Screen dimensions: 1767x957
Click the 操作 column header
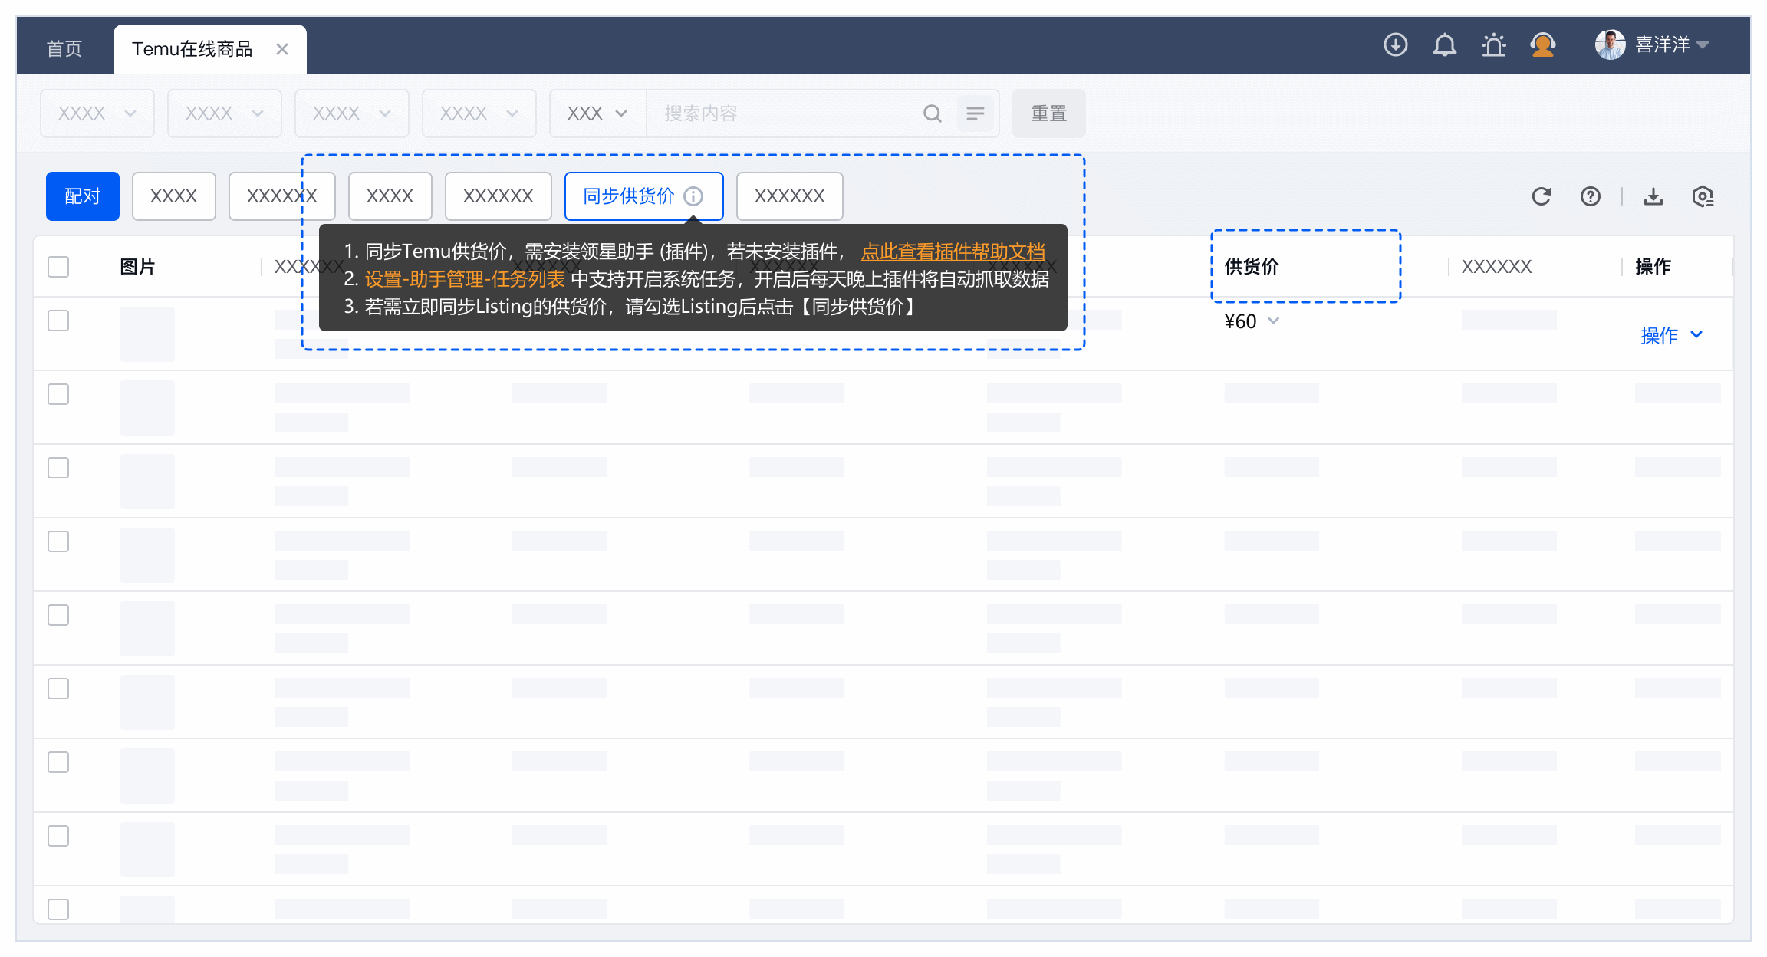1653,267
